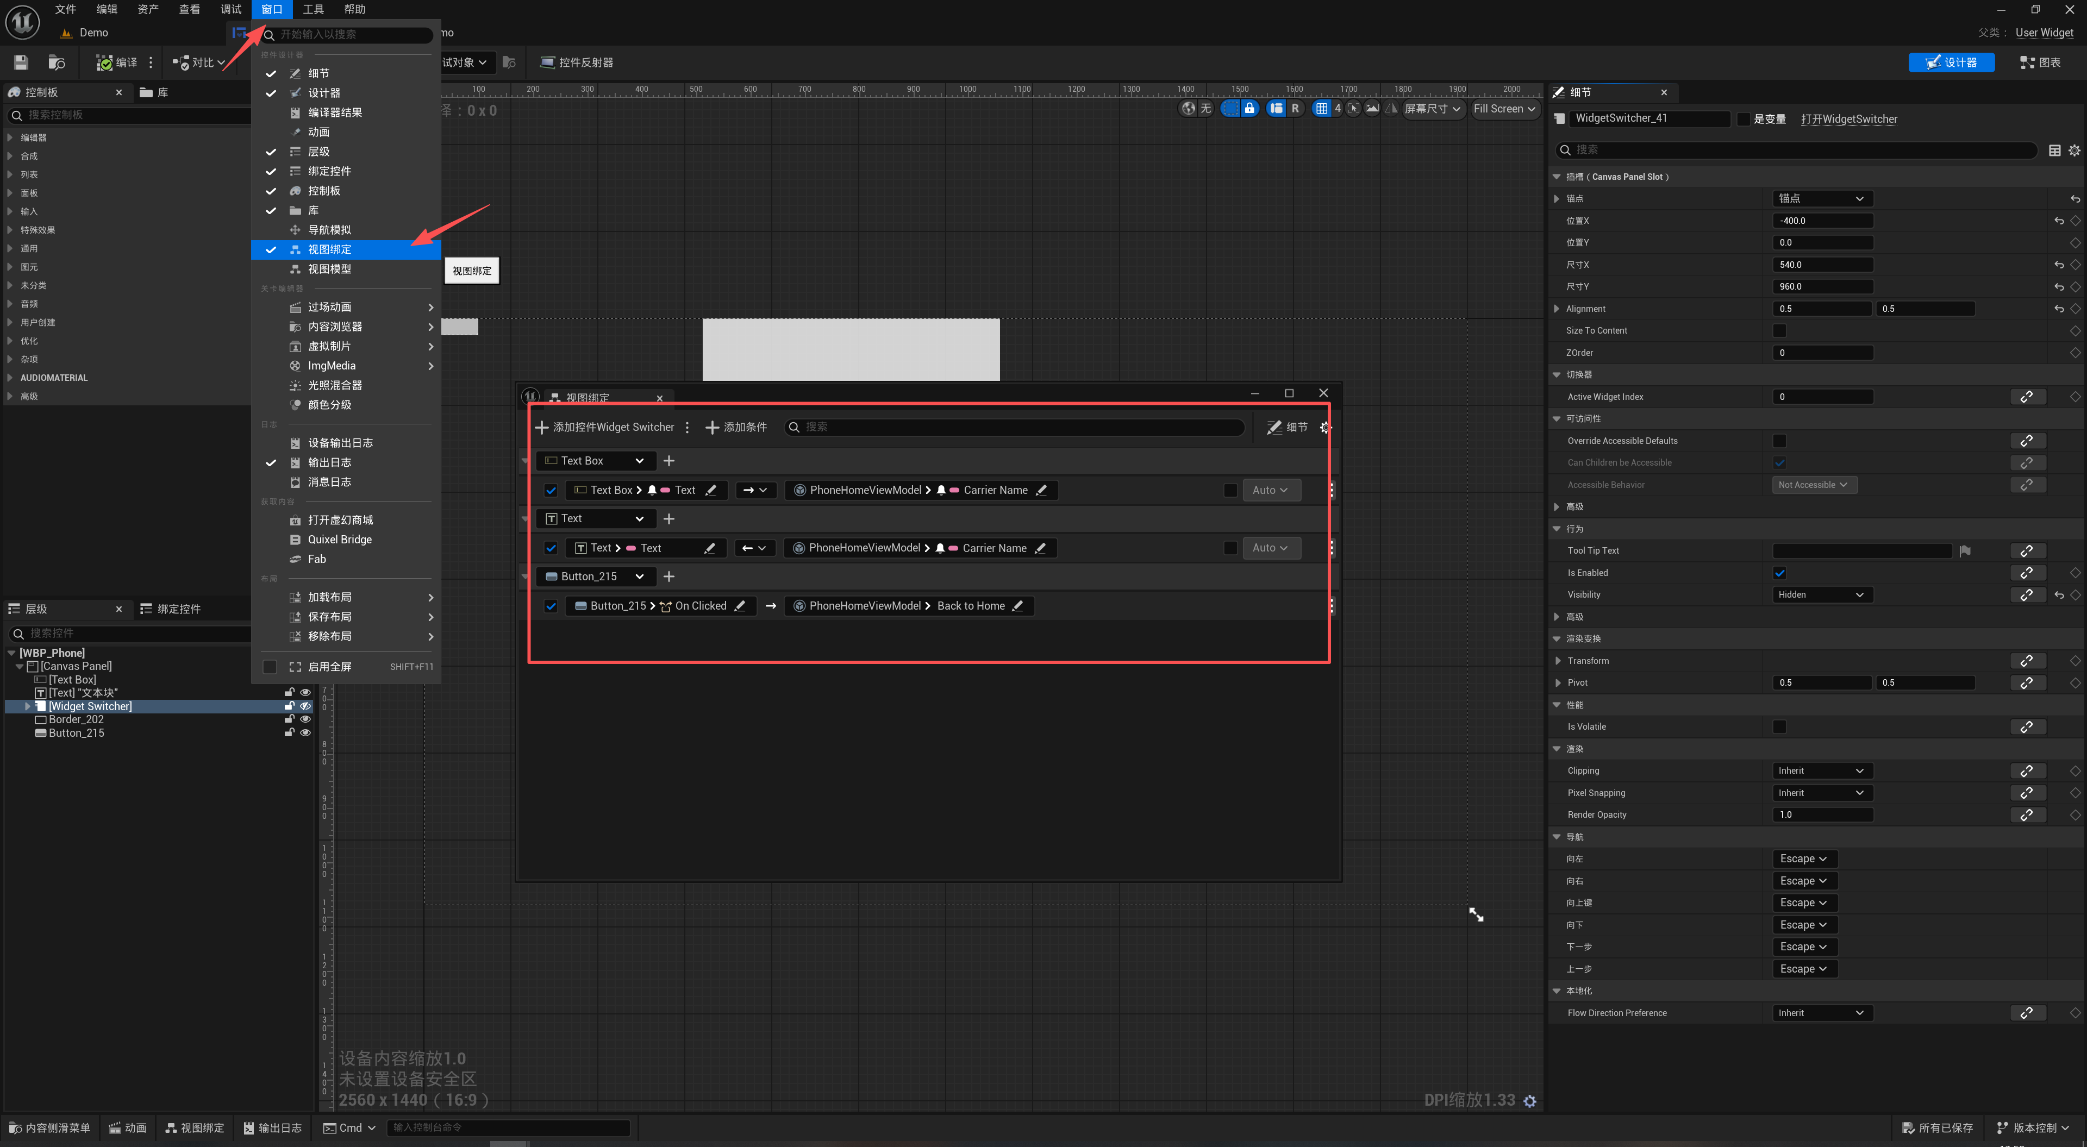Image resolution: width=2087 pixels, height=1147 pixels.
Task: Click the DPI scale gear icon
Action: (x=1529, y=1101)
